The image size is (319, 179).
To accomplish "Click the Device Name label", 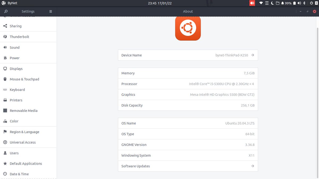I will click(132, 55).
